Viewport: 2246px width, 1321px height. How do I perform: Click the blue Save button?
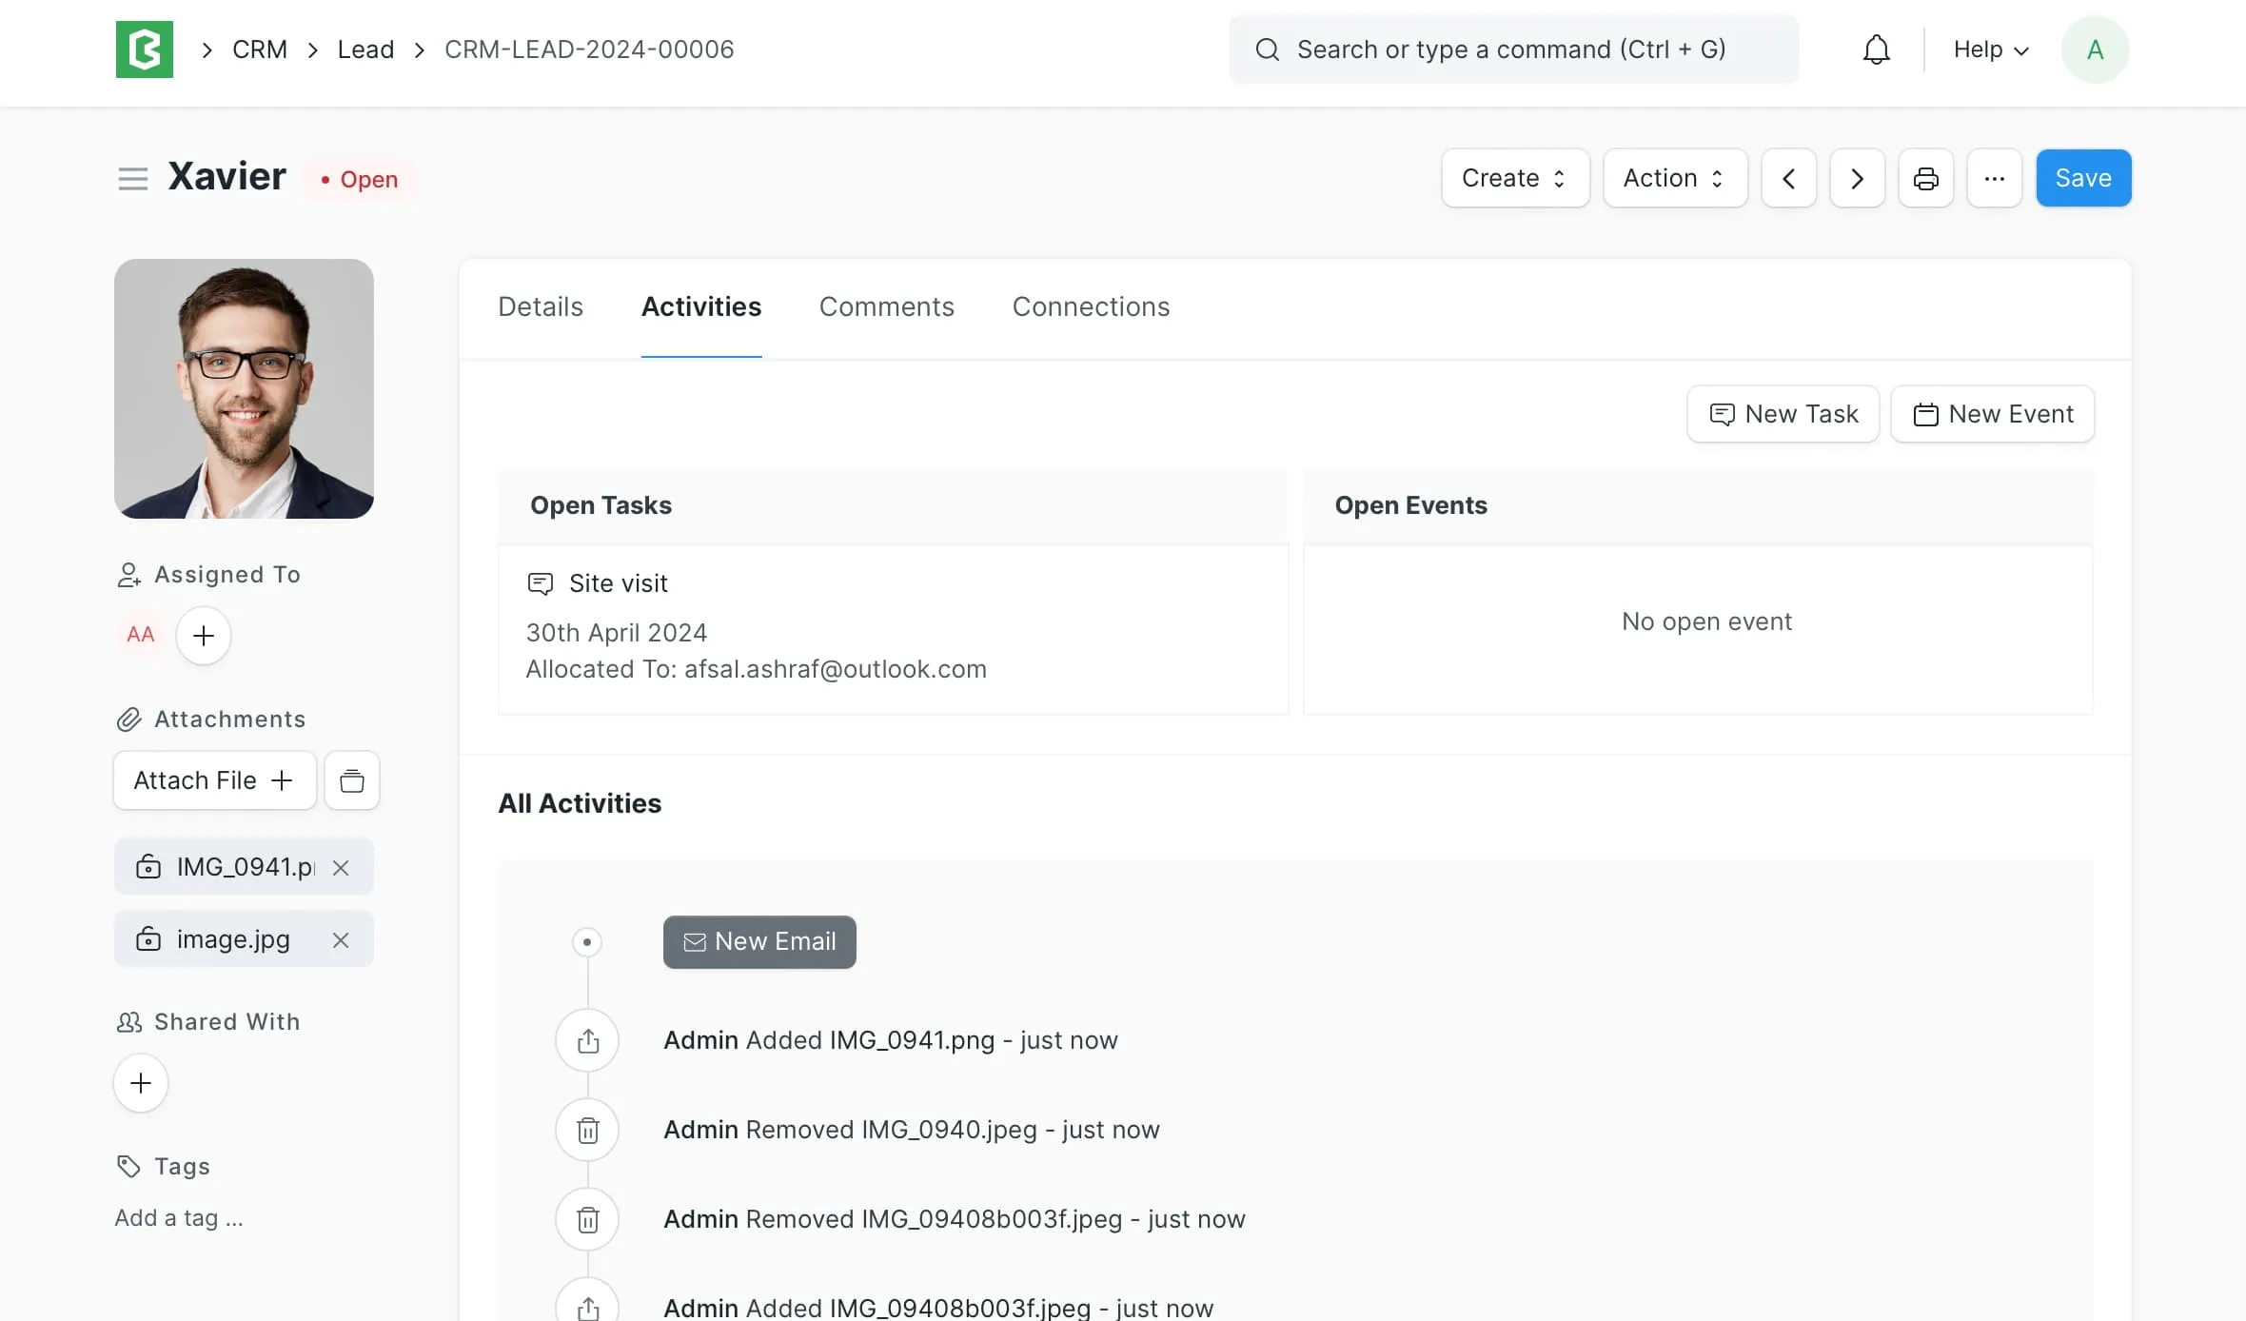[x=2082, y=178]
